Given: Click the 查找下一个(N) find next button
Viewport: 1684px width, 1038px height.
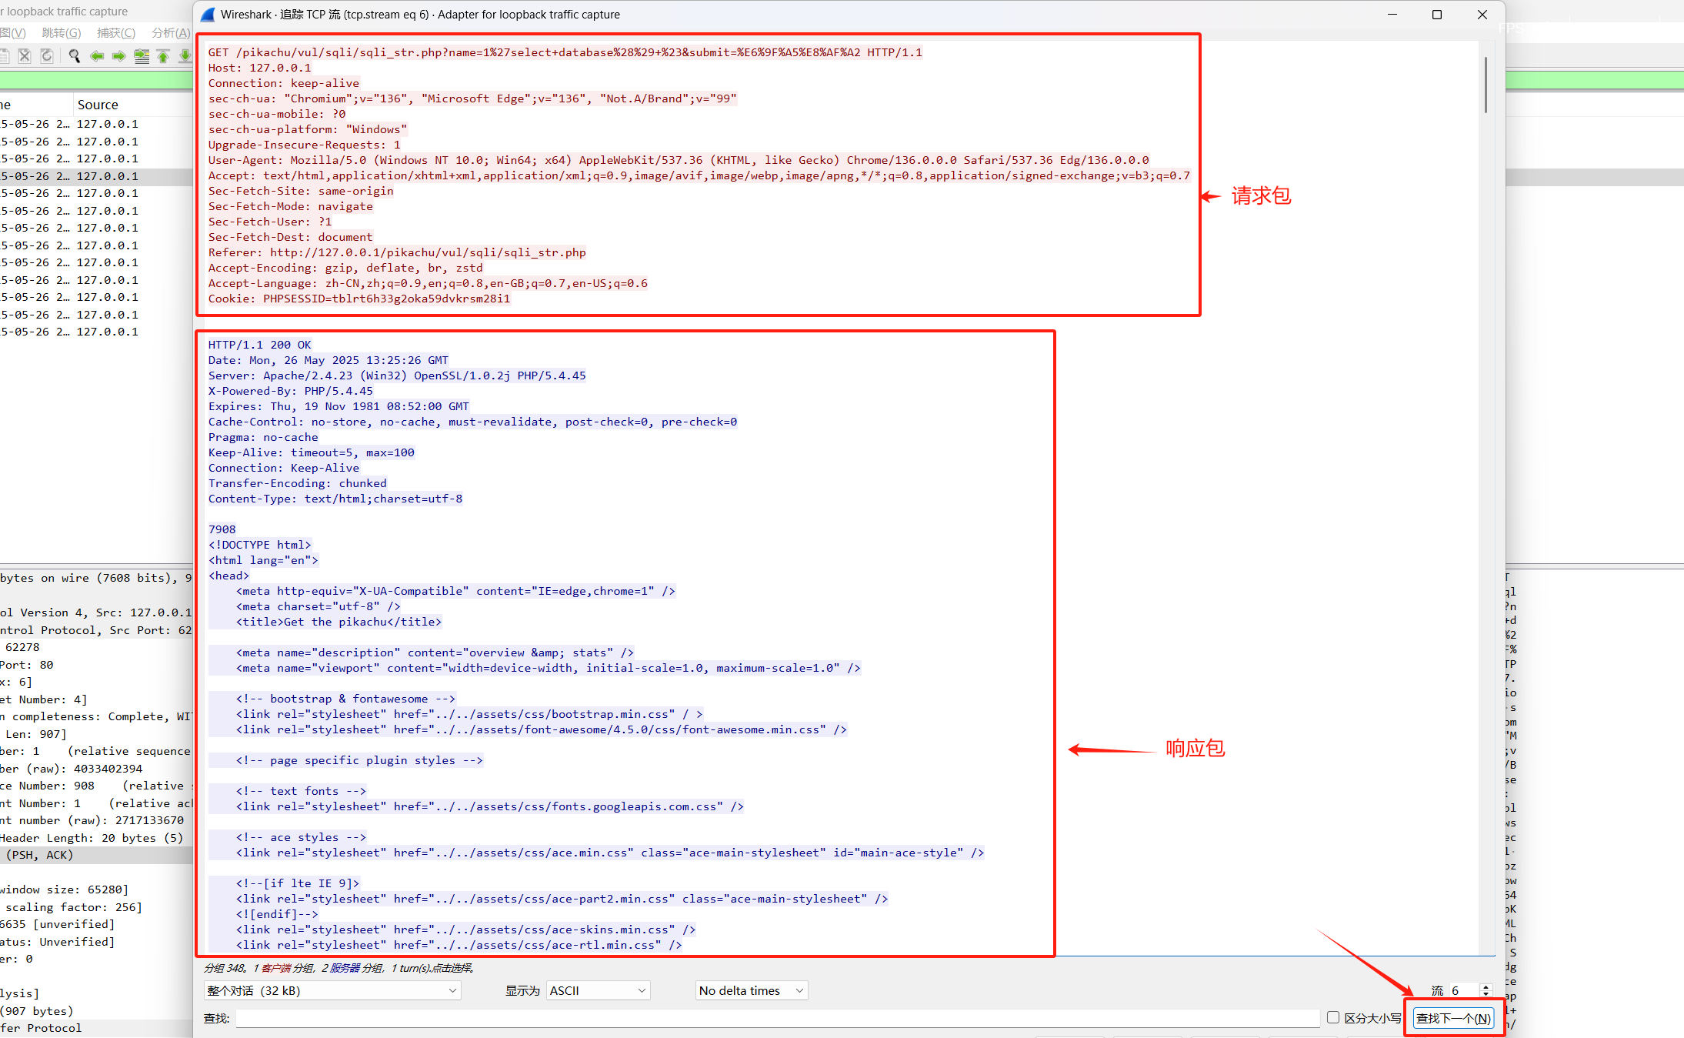Looking at the screenshot, I should pyautogui.click(x=1453, y=1018).
